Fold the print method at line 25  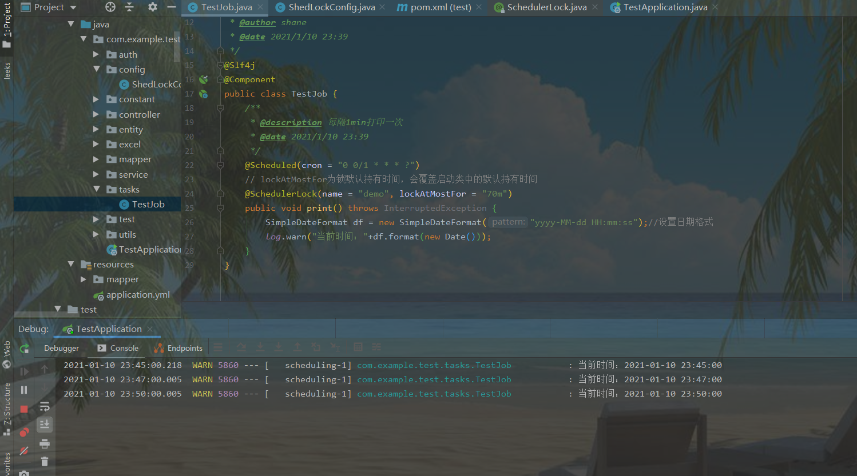click(x=220, y=208)
